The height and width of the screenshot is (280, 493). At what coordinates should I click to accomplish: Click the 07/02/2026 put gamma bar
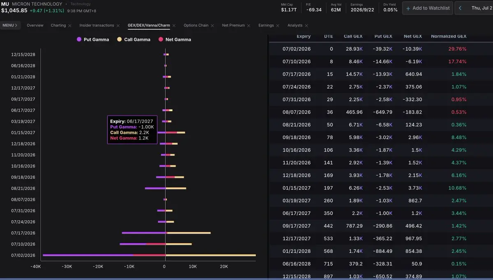point(88,255)
